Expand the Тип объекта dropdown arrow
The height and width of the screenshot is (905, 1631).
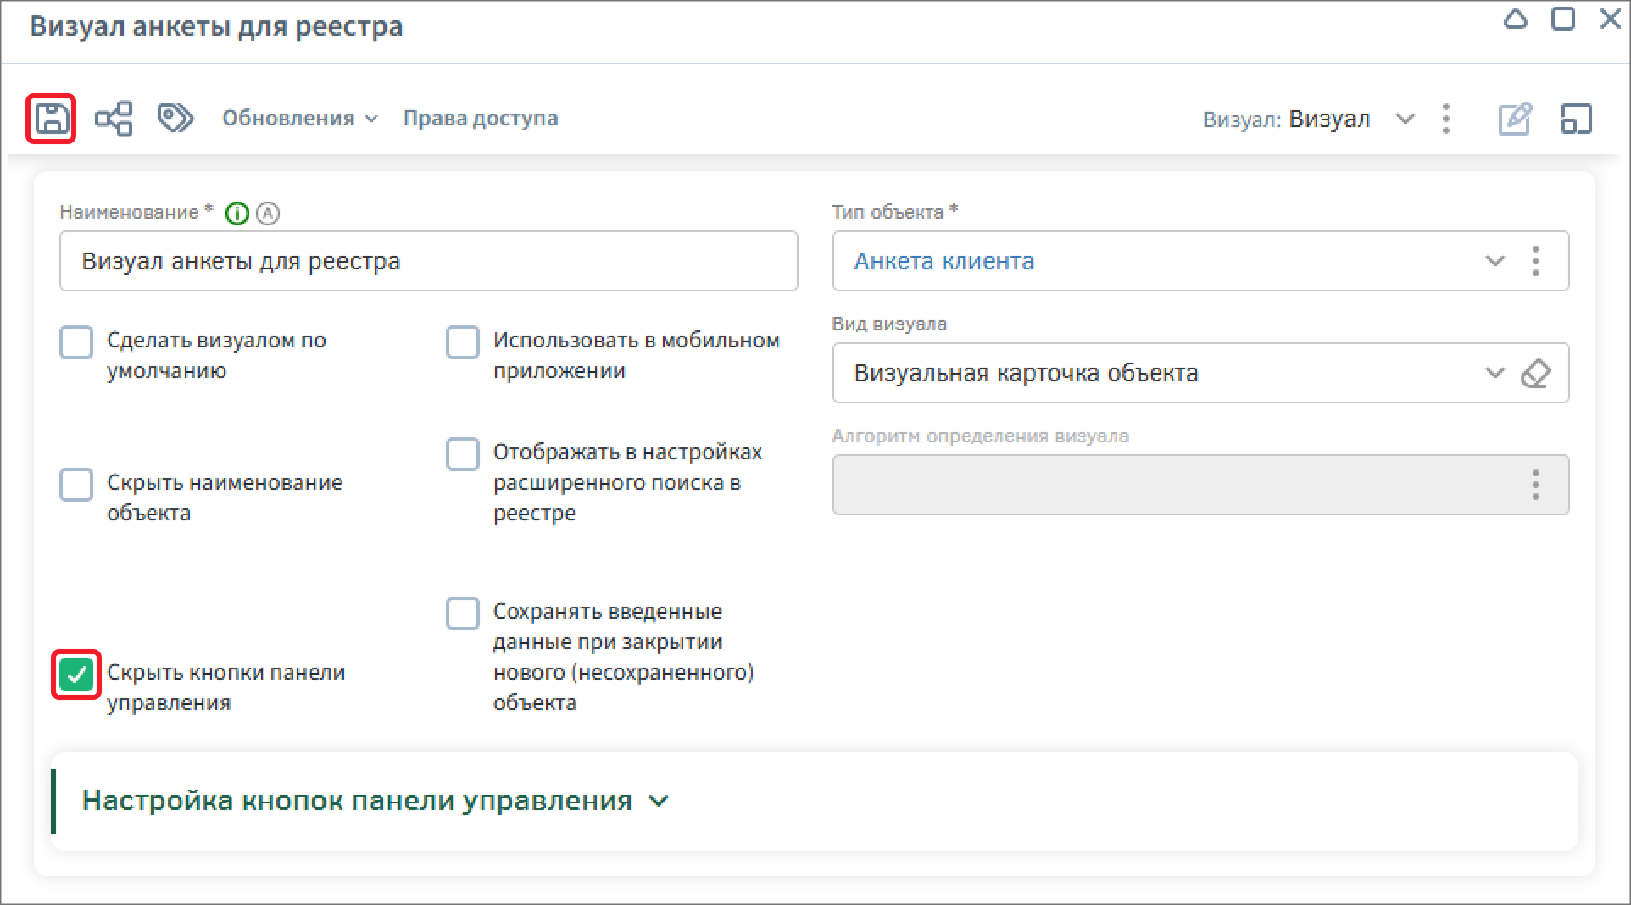click(x=1495, y=261)
